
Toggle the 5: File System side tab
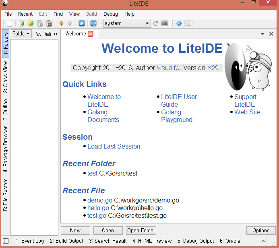pyautogui.click(x=6, y=194)
